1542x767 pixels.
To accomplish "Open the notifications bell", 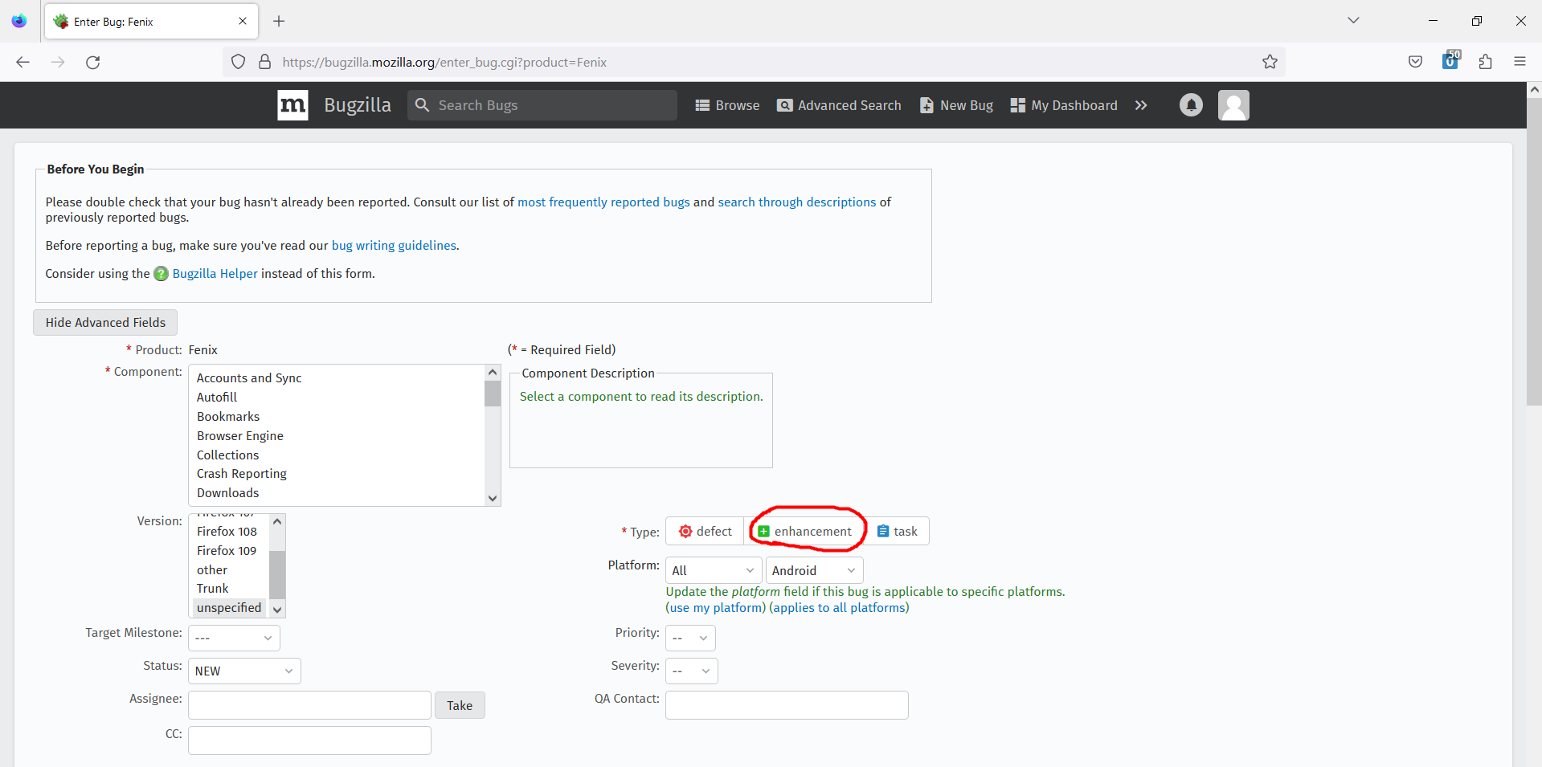I will [x=1190, y=104].
